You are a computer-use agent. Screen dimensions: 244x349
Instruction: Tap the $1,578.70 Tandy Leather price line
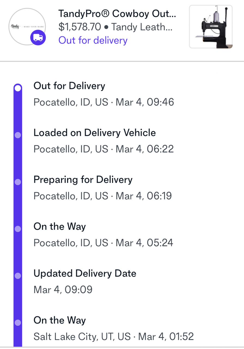[x=116, y=27]
